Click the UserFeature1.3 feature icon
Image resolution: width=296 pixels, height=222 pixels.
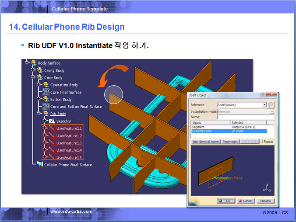(x=52, y=143)
